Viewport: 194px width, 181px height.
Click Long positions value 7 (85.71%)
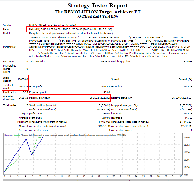pyautogui.click(x=186, y=105)
